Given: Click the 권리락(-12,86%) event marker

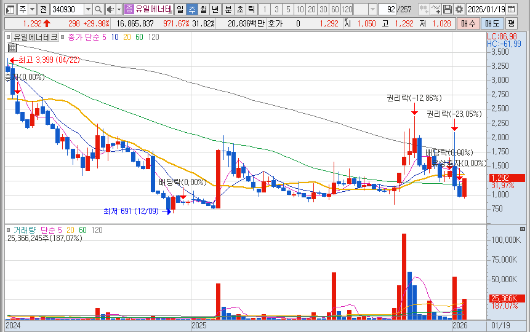Looking at the screenshot, I should click(414, 98).
